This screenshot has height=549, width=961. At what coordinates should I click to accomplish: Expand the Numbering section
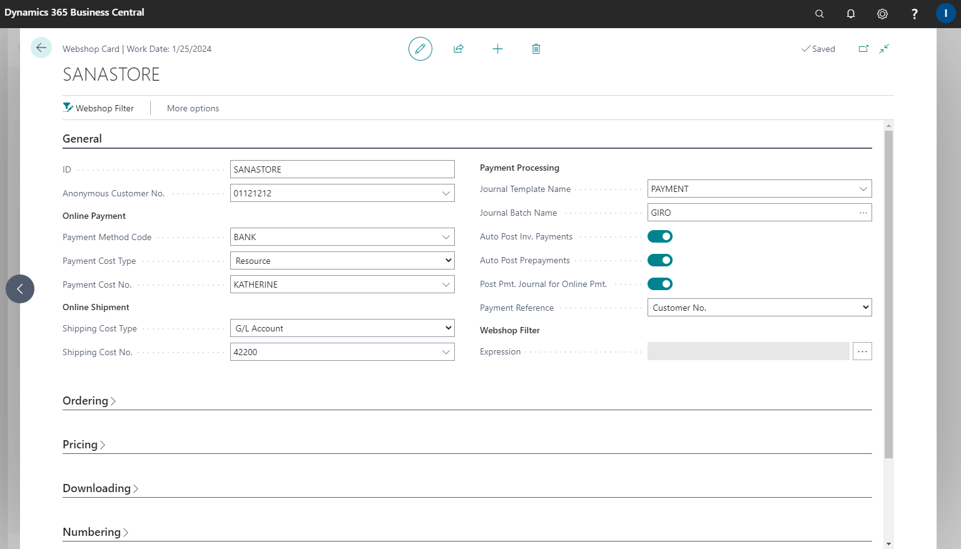[96, 532]
